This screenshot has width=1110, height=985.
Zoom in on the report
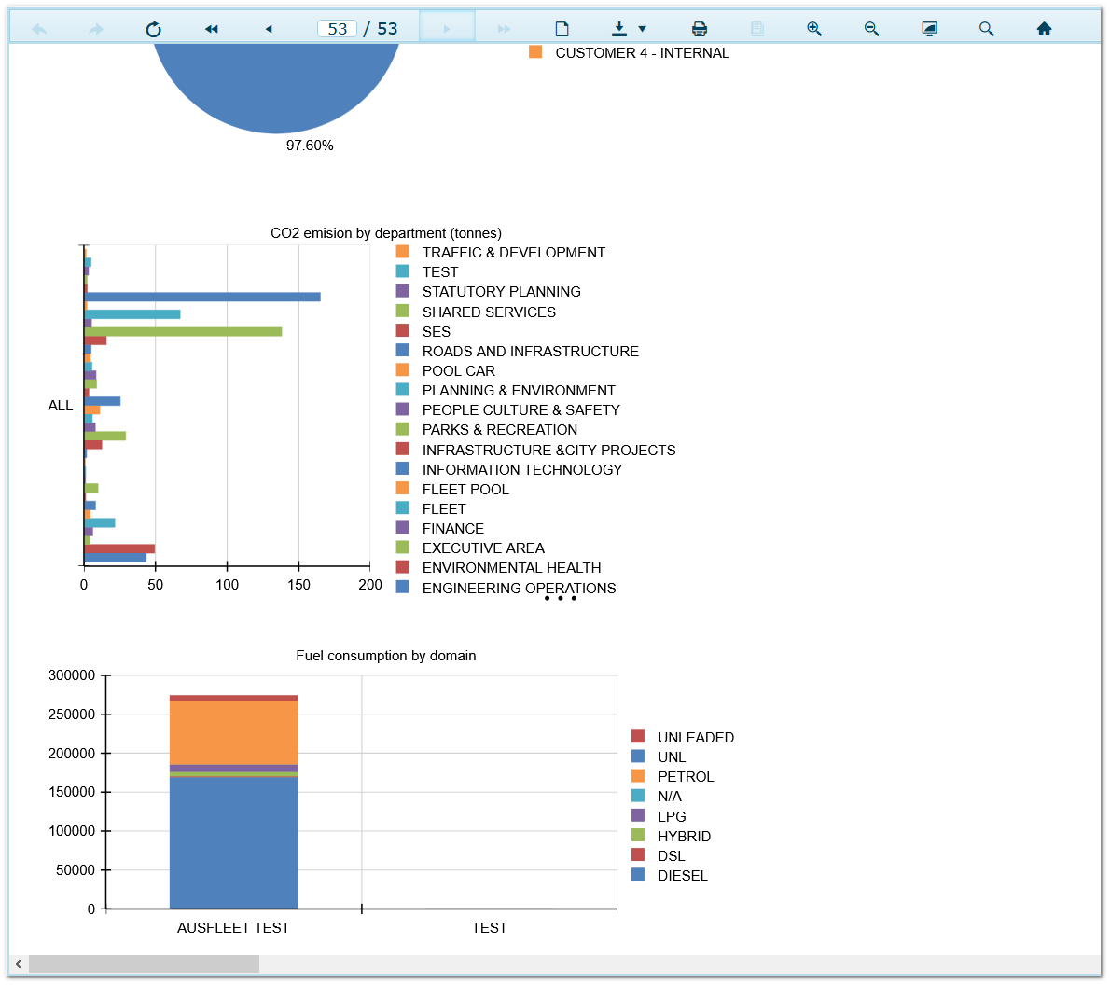[814, 29]
